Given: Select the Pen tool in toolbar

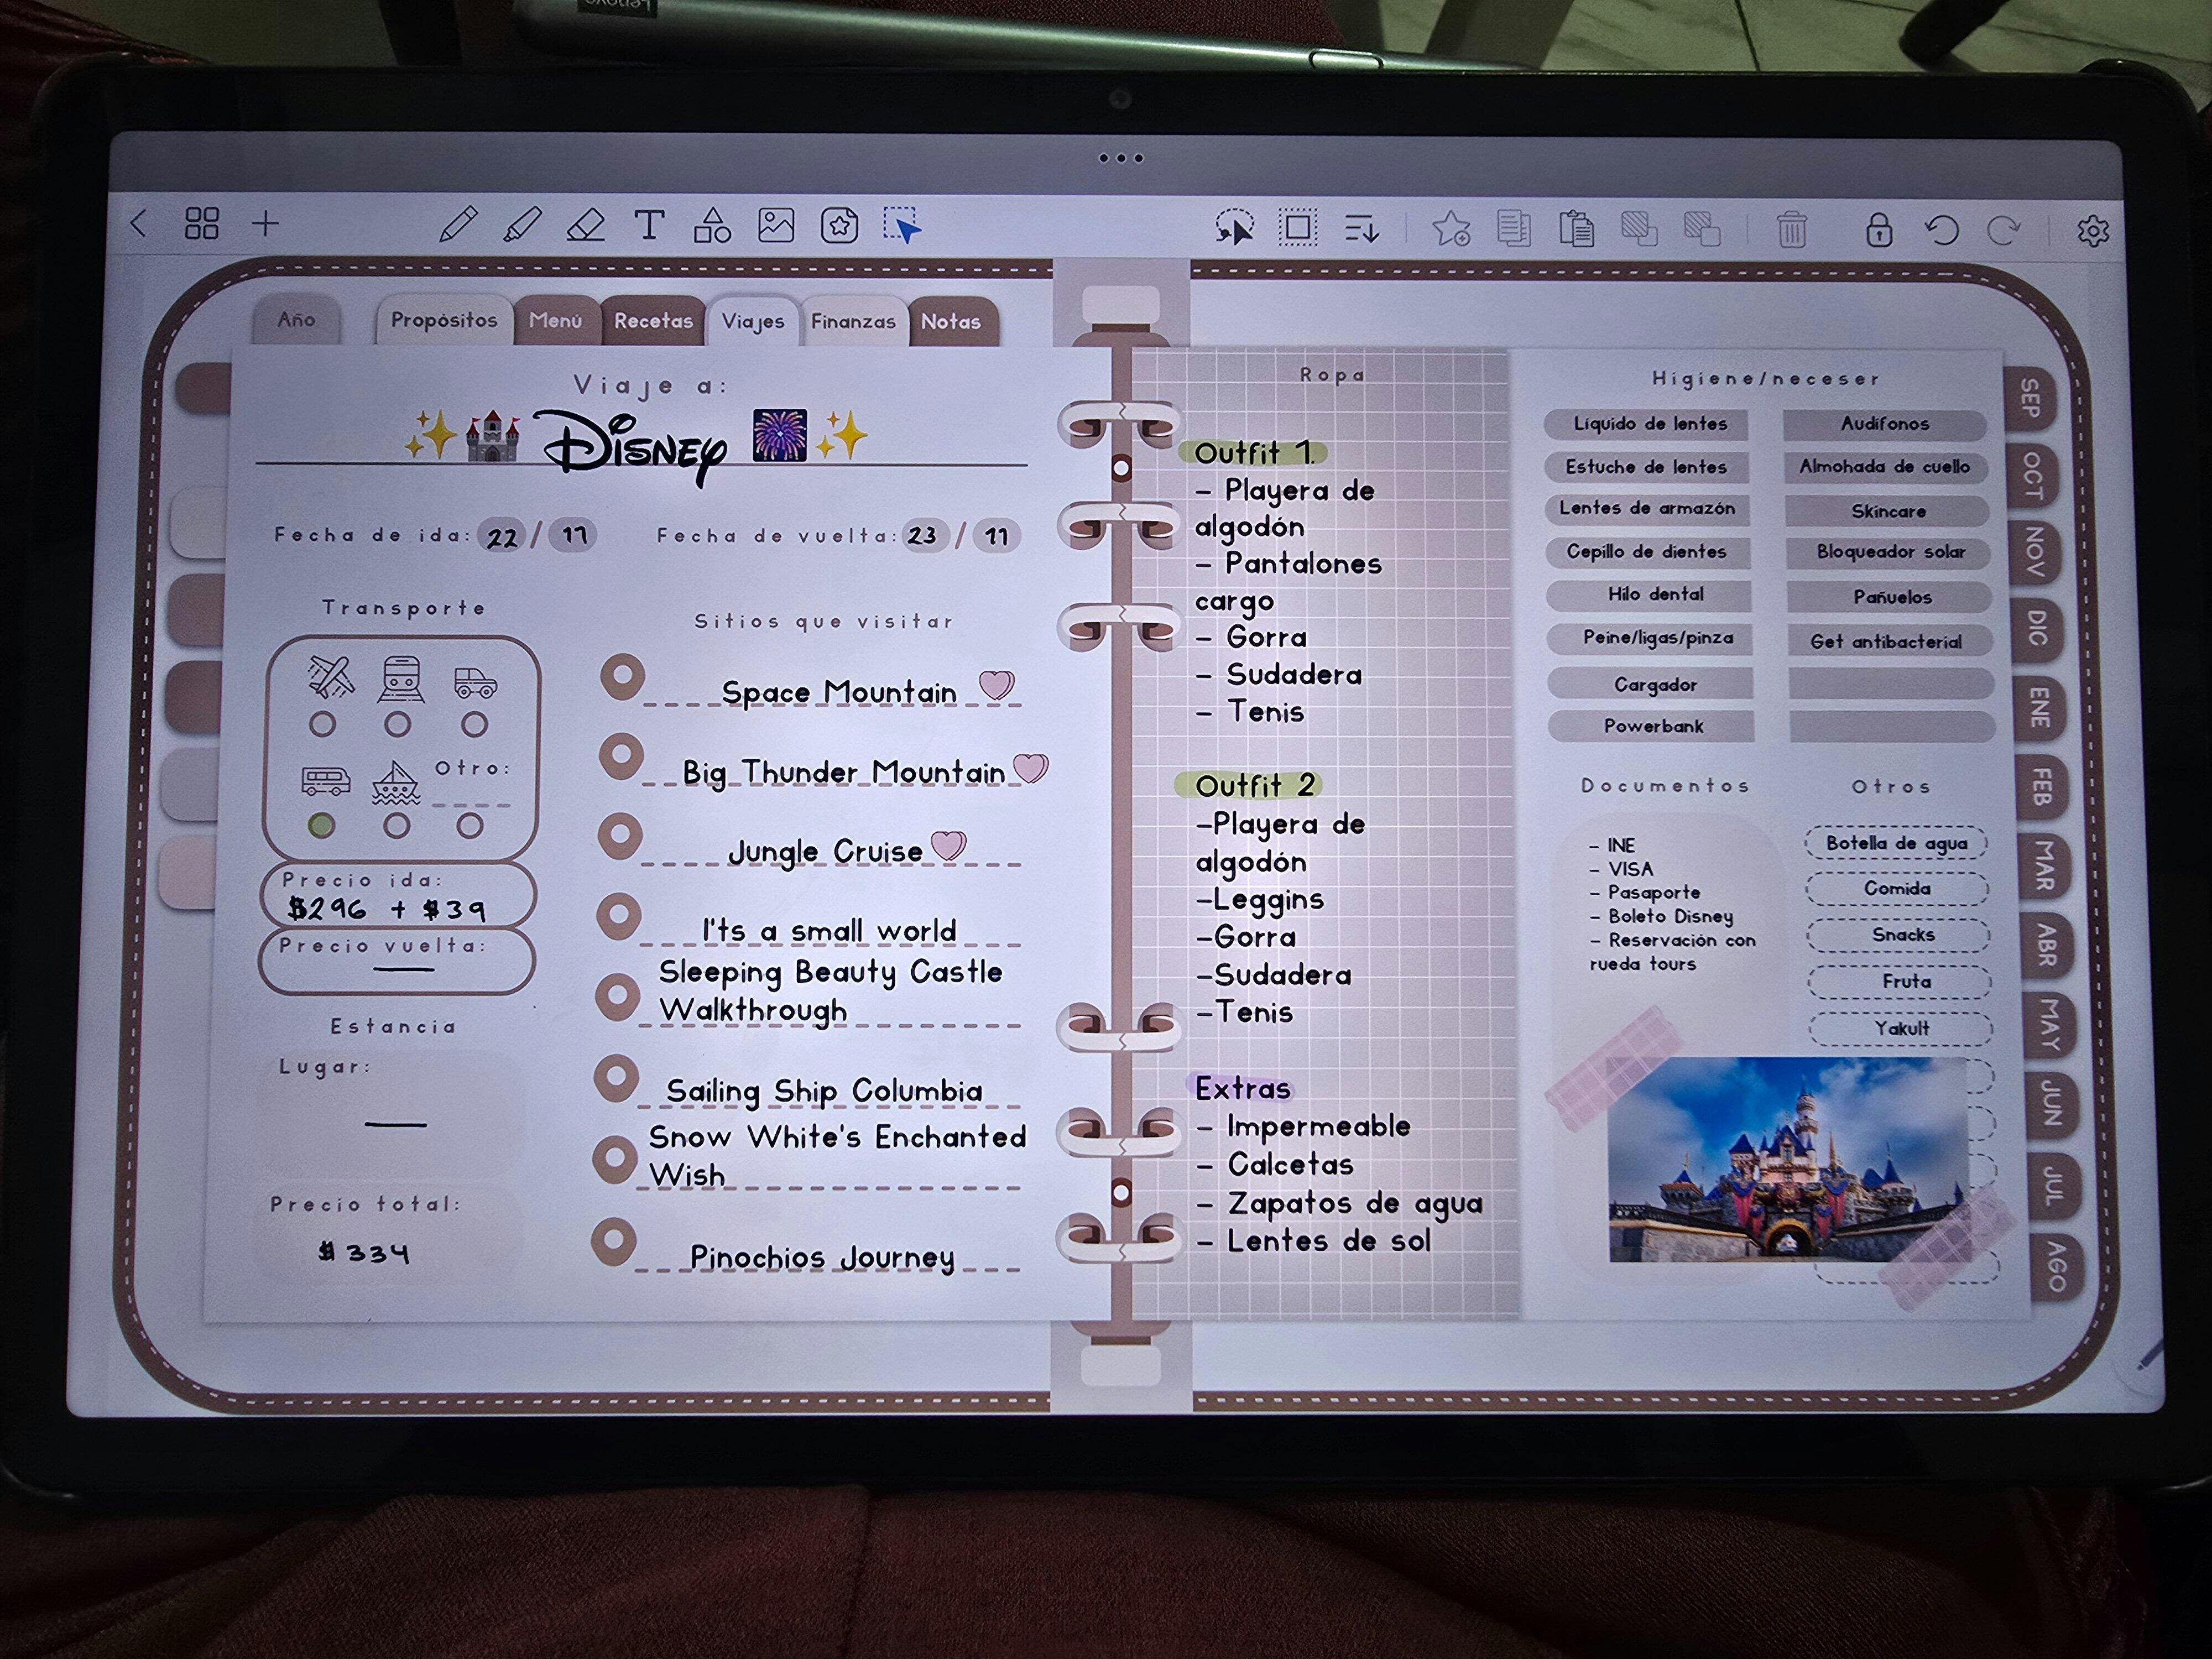Looking at the screenshot, I should click(x=458, y=225).
